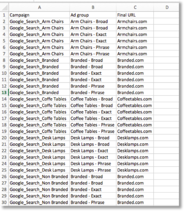Image resolution: width=184 pixels, height=211 pixels.
Task: Select row 13 header
Action: [x=4, y=93]
